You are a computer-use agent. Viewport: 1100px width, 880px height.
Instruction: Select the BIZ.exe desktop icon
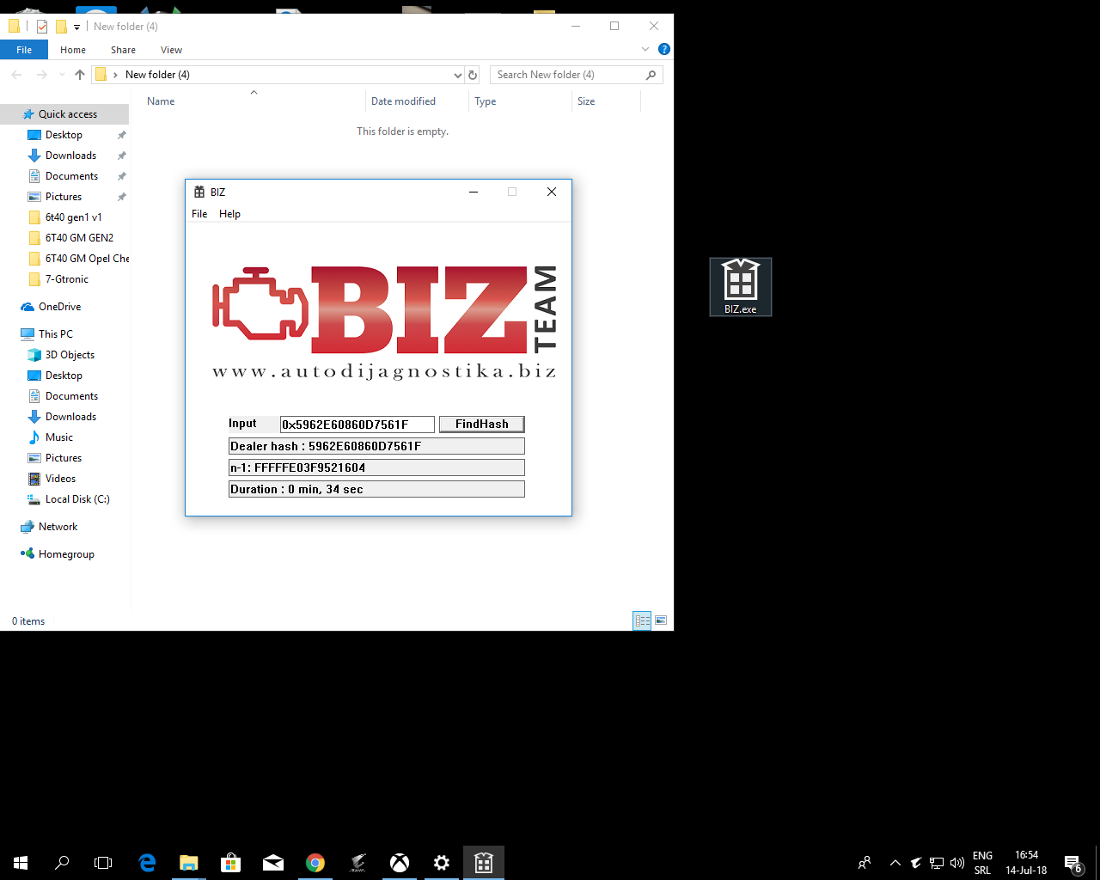click(741, 287)
